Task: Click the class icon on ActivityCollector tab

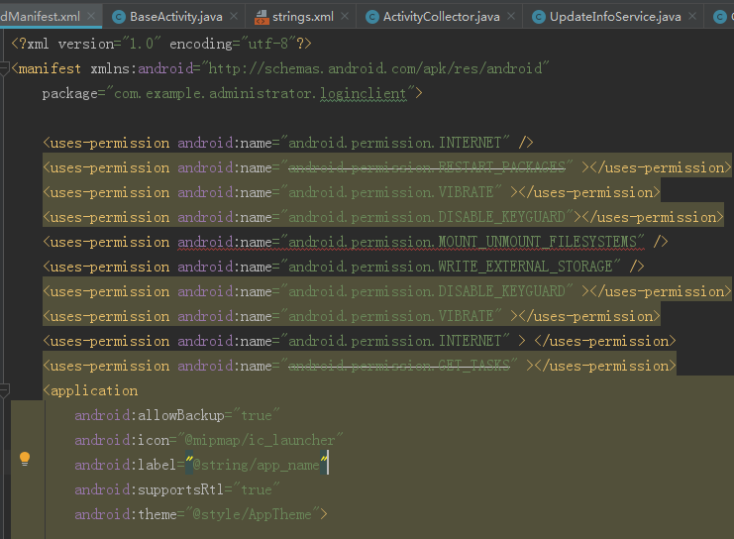Action: coord(372,17)
